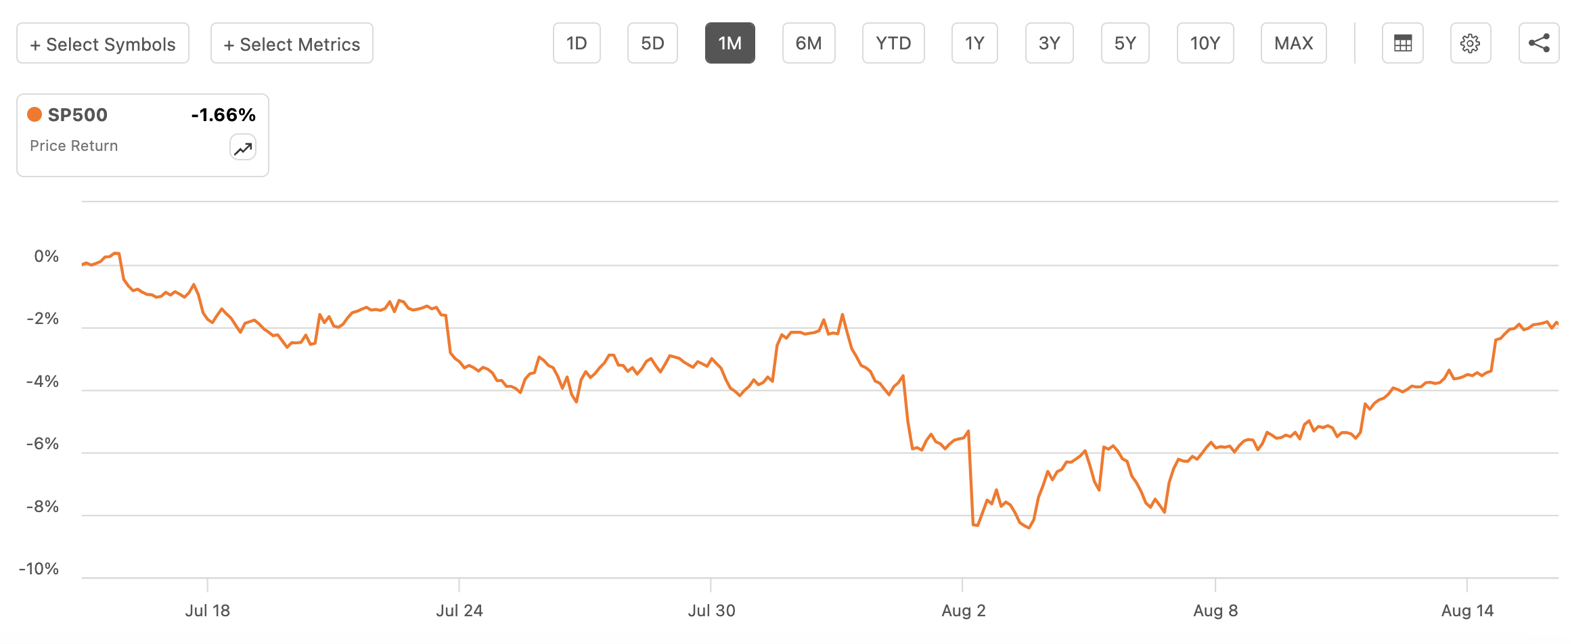Switch to the 1D time range

click(x=577, y=43)
